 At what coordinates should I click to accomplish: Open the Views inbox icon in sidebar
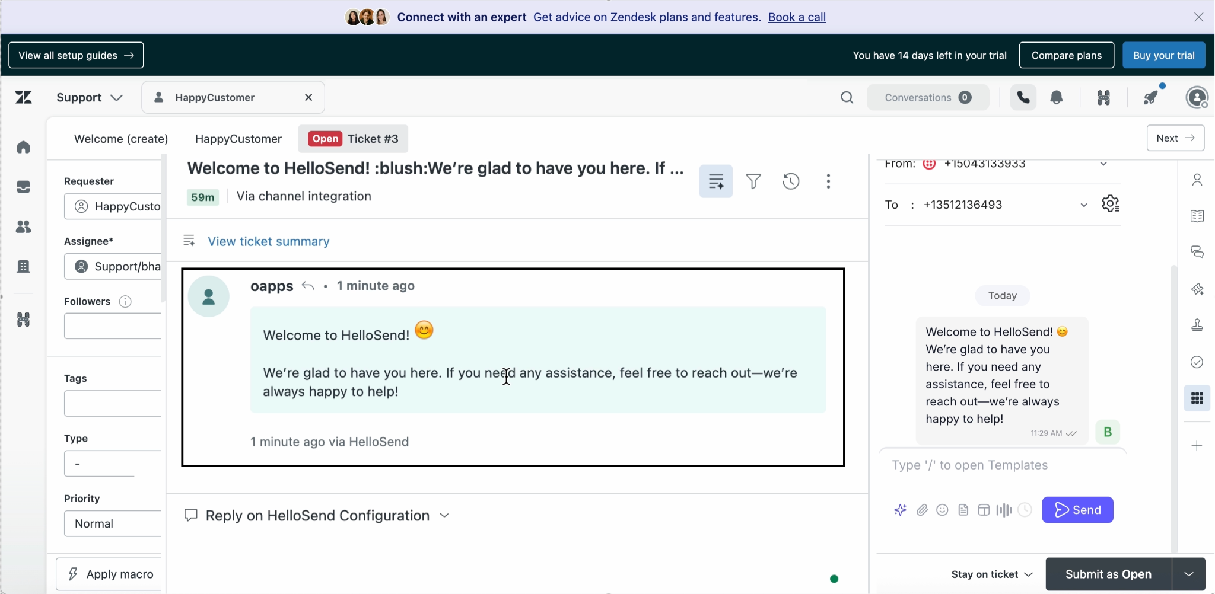pos(23,187)
